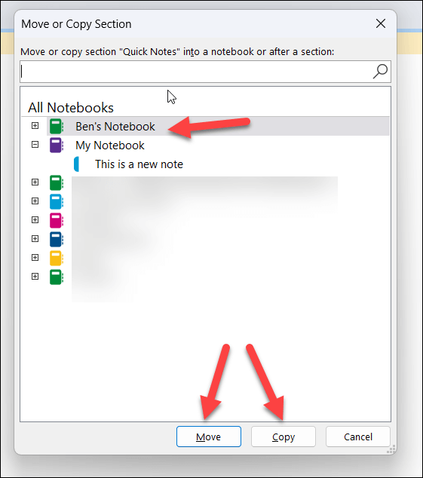Expand Ben's Notebook tree node

pyautogui.click(x=35, y=126)
